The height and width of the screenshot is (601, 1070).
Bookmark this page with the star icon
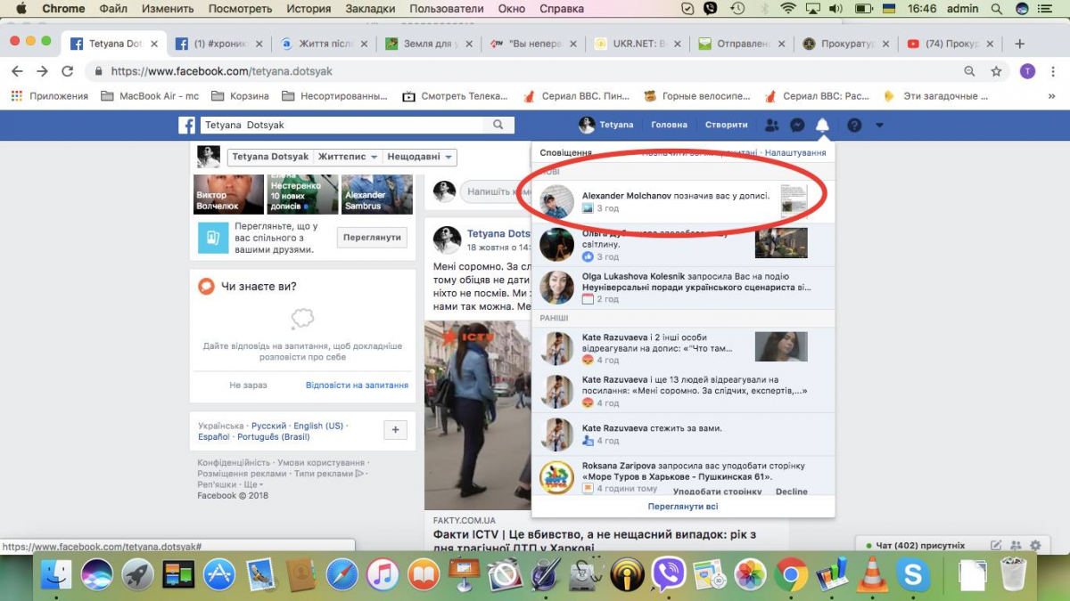pyautogui.click(x=996, y=71)
